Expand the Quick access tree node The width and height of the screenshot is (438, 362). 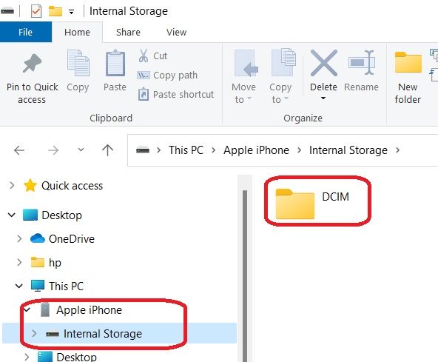pos(12,185)
